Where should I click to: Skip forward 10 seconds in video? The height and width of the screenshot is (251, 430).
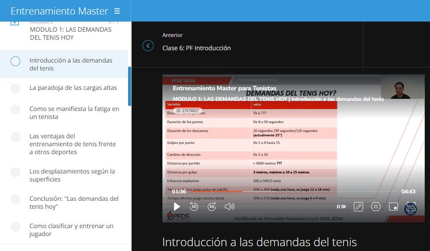tap(212, 207)
